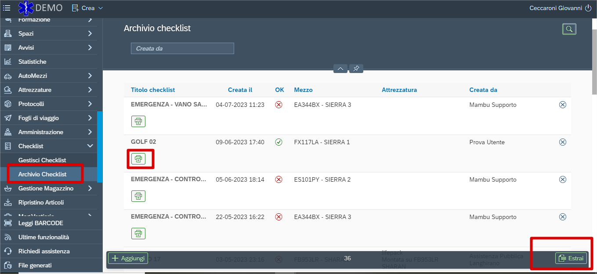Expand the AutoMezzi sidebar menu
The height and width of the screenshot is (274, 597).
pyautogui.click(x=90, y=76)
